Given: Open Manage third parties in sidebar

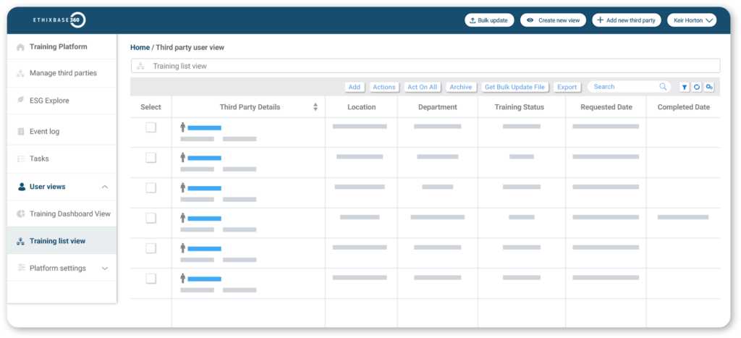Looking at the screenshot, I should 62,73.
